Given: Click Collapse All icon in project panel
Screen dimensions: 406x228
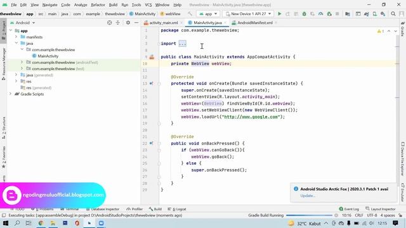Looking at the screenshot, I should pyautogui.click(x=118, y=23).
